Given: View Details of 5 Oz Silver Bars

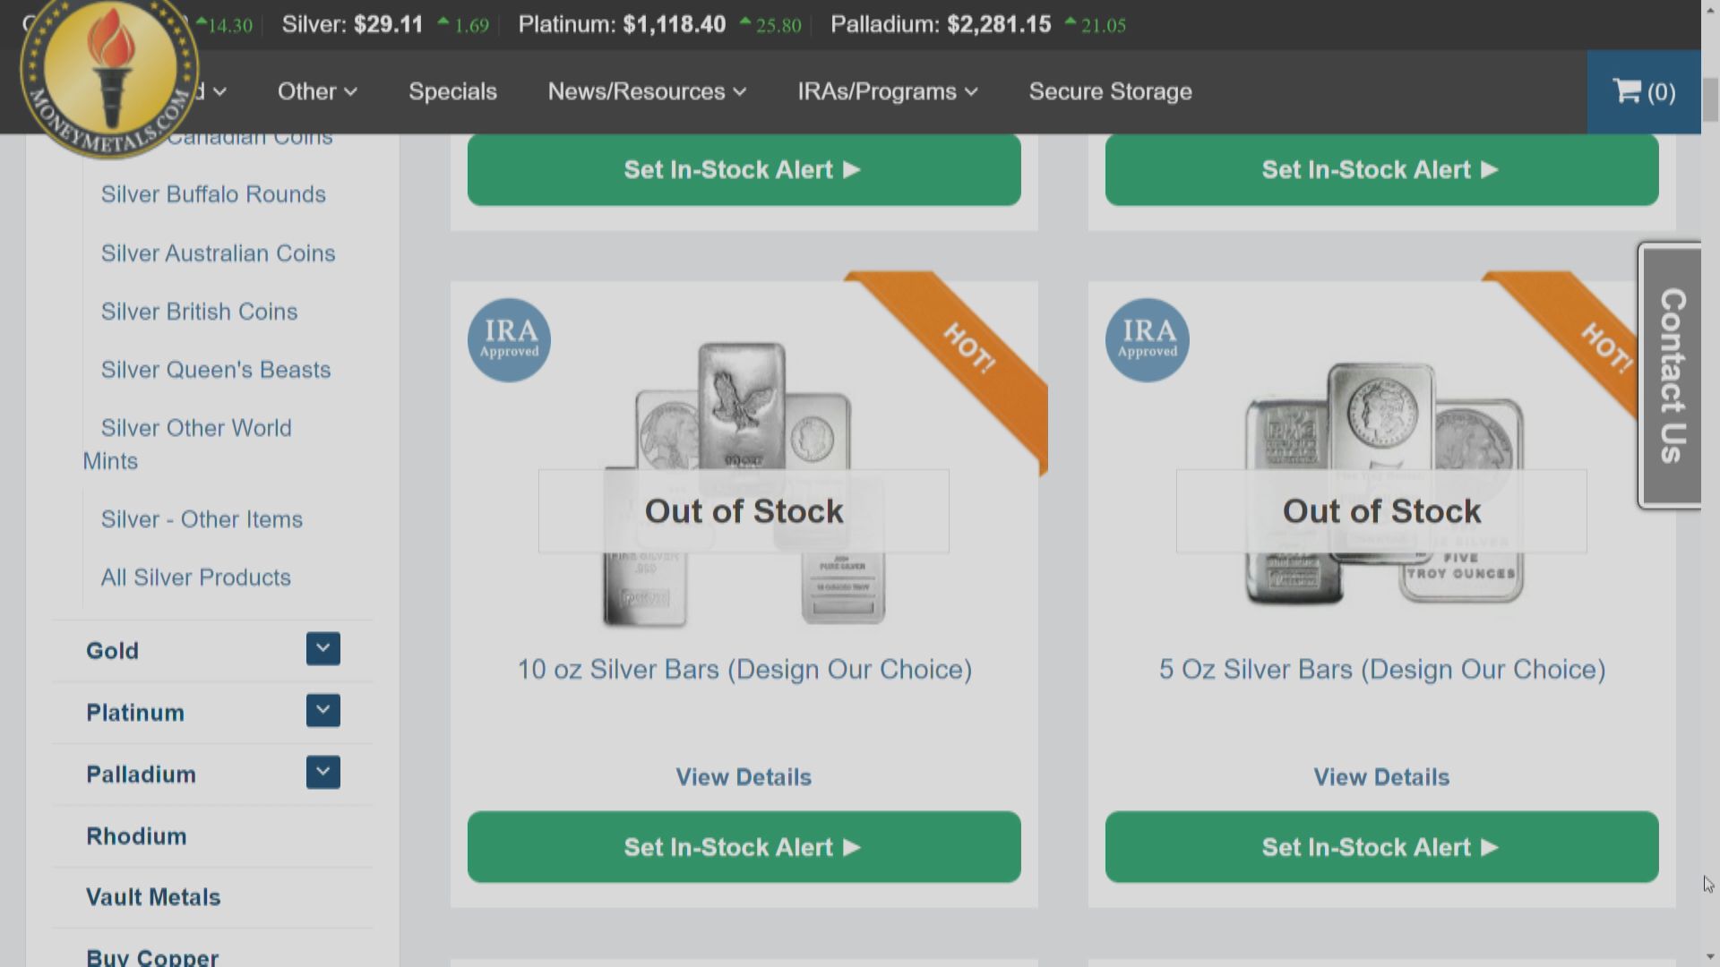Looking at the screenshot, I should 1381,777.
